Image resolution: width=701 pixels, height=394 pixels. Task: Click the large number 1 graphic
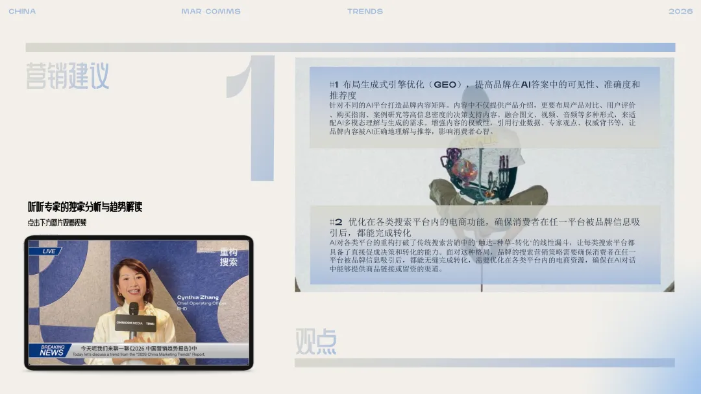(251, 118)
